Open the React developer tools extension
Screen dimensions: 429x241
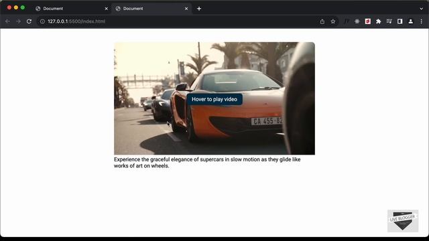coord(357,21)
